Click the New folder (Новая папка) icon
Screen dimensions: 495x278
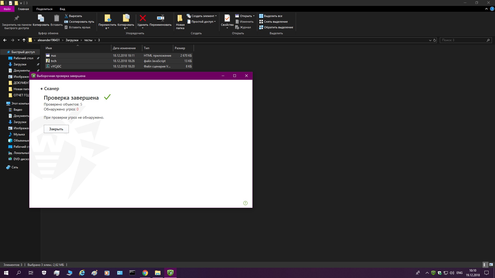tap(180, 18)
